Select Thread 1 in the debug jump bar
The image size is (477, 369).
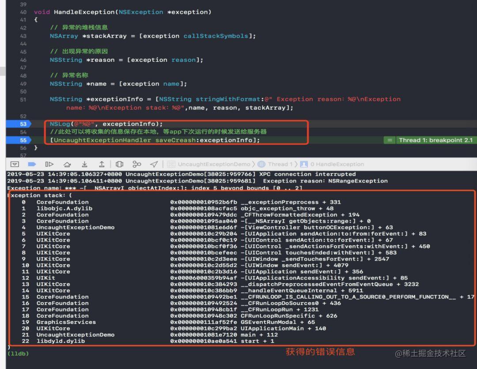275,164
